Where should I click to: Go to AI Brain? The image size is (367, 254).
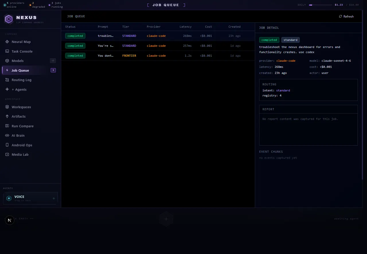tap(30, 135)
